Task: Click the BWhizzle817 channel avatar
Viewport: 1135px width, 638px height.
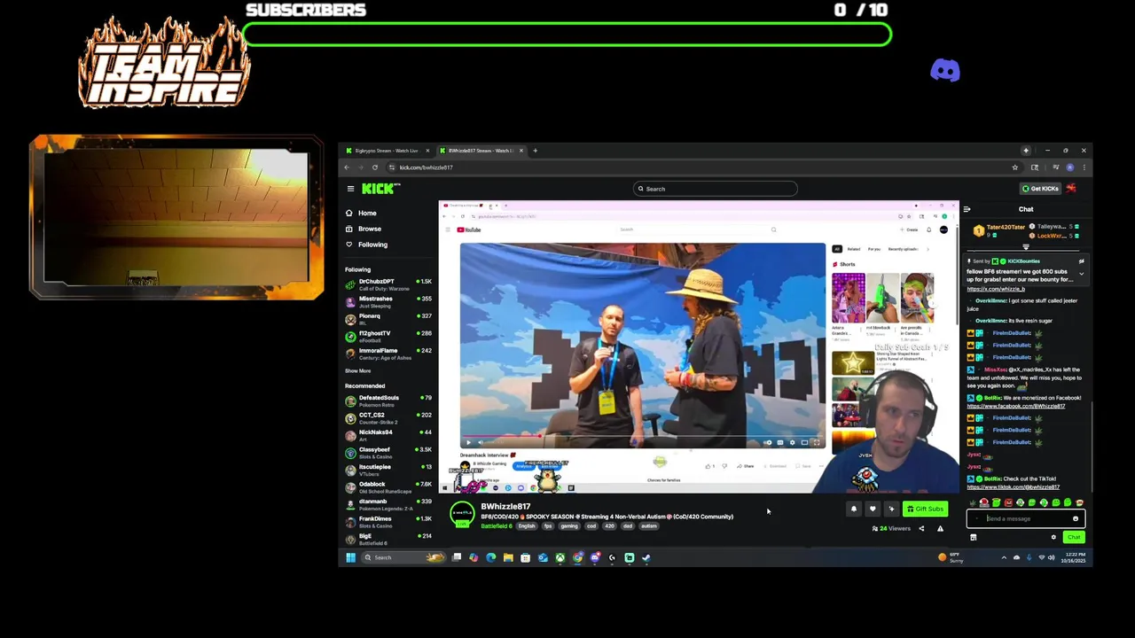Action: pos(462,514)
